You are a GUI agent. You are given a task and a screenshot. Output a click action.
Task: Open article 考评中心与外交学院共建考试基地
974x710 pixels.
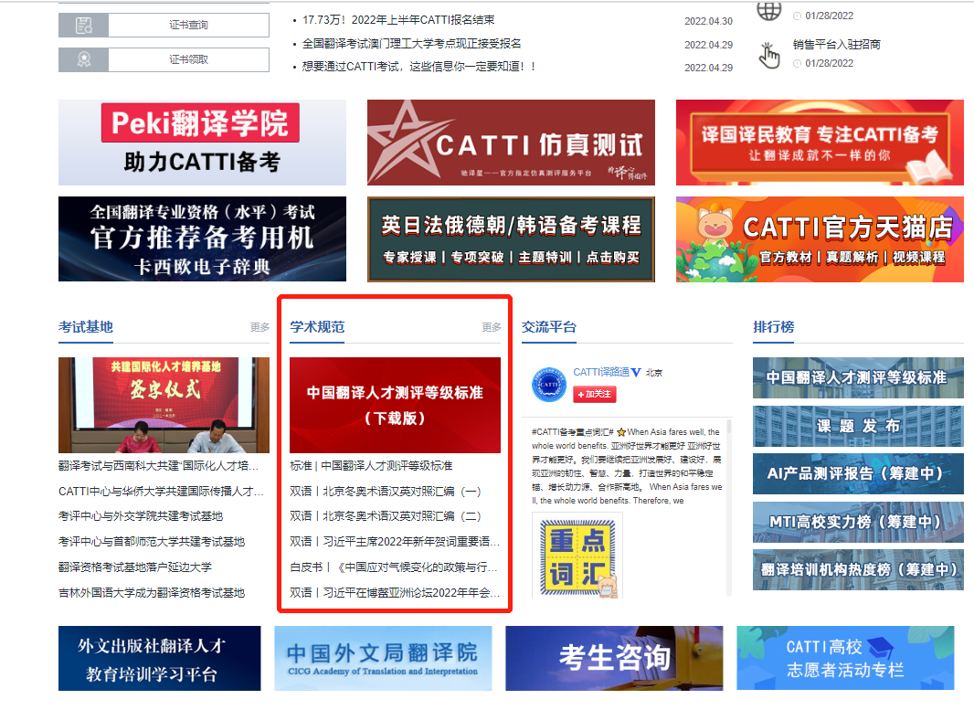pyautogui.click(x=141, y=516)
